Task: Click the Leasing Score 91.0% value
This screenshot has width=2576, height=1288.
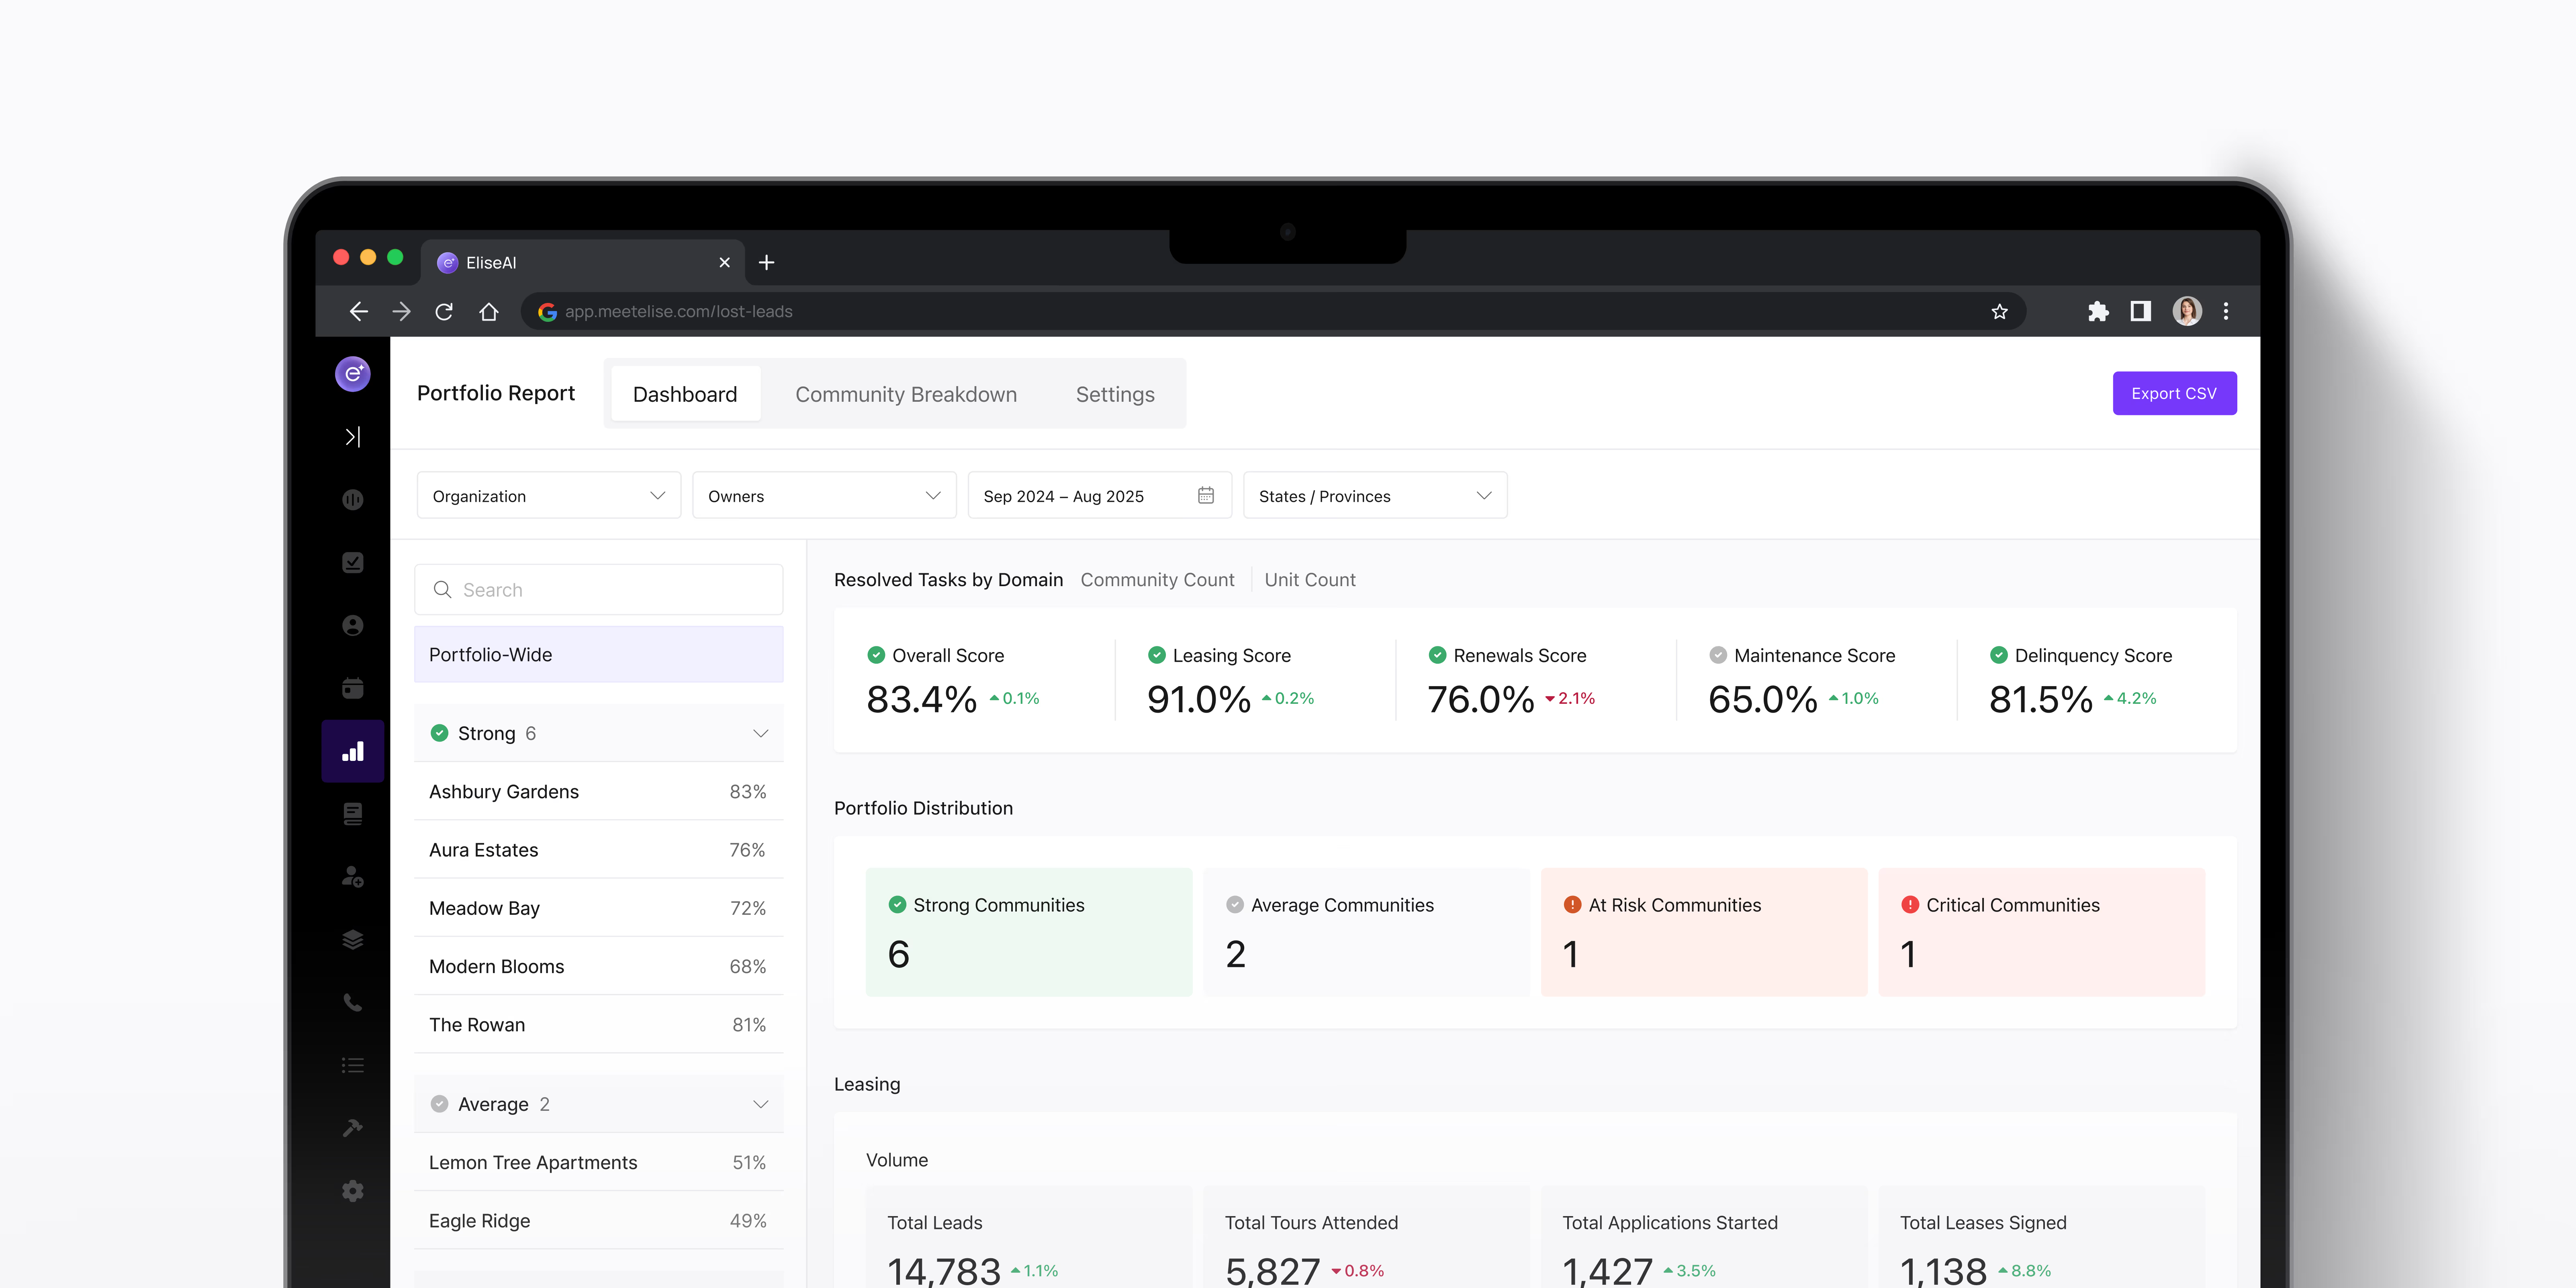Action: (x=1198, y=699)
